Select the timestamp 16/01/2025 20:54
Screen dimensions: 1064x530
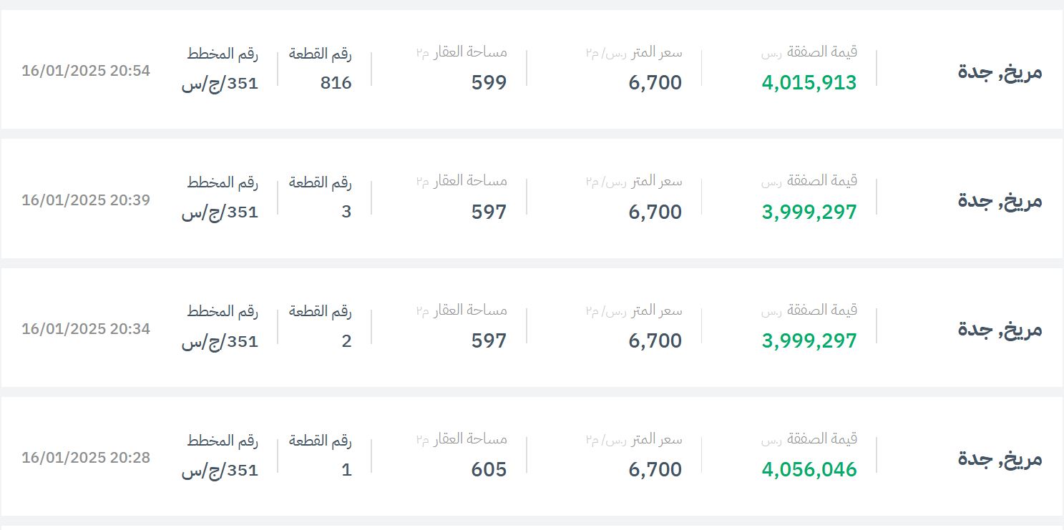(86, 71)
